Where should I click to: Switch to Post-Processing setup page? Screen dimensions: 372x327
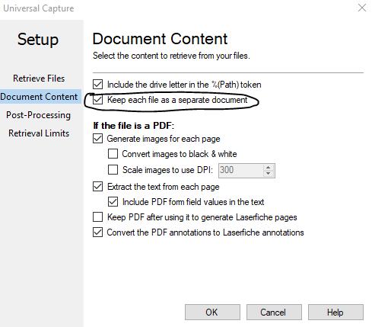click(38, 115)
